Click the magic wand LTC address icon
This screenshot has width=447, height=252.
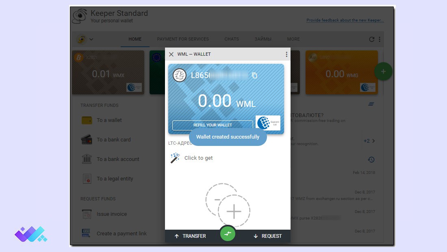[x=175, y=158]
